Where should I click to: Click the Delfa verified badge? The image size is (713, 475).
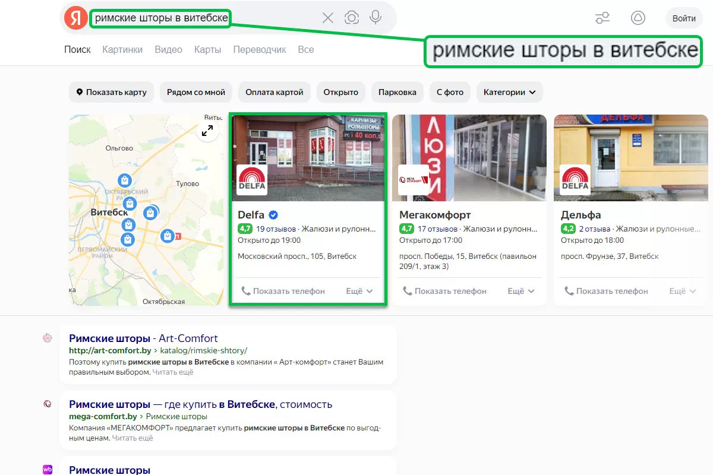[x=273, y=215]
